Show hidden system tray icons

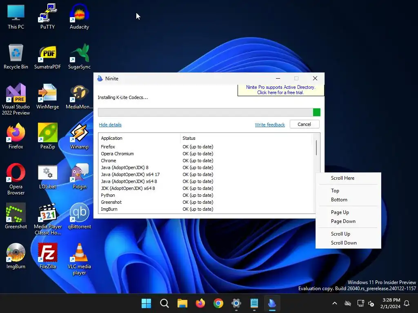pyautogui.click(x=335, y=303)
